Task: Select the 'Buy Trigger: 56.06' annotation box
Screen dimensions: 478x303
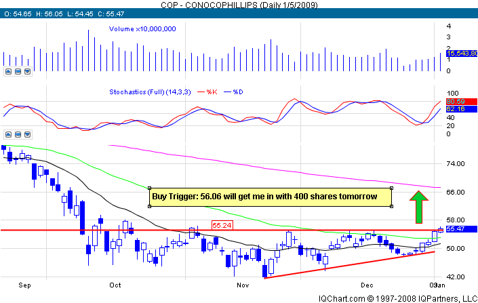Action: (x=271, y=197)
